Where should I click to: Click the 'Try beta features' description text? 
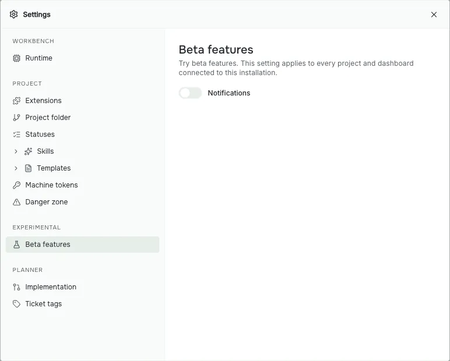tap(296, 68)
